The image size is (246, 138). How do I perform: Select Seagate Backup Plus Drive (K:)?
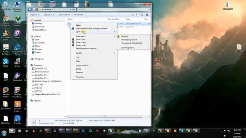pos(47,94)
